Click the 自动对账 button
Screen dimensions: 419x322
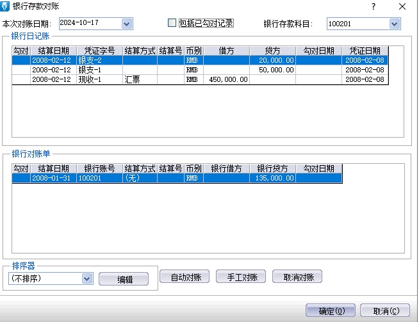(185, 277)
